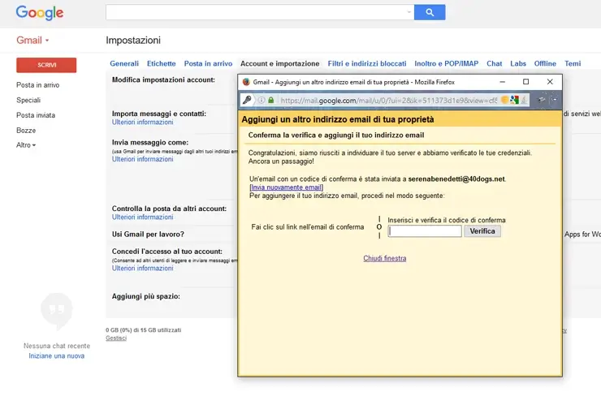This screenshot has height=396, width=601.
Task: Click the label Modifica impostazioni account
Action: coord(163,80)
